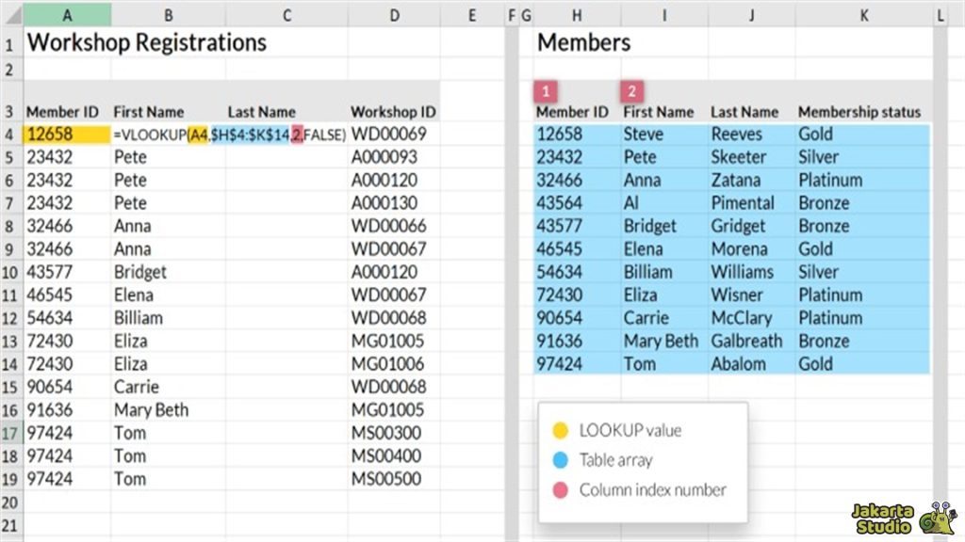This screenshot has height=542, width=965.
Task: Click the Workshop ID header cell
Action: point(393,112)
